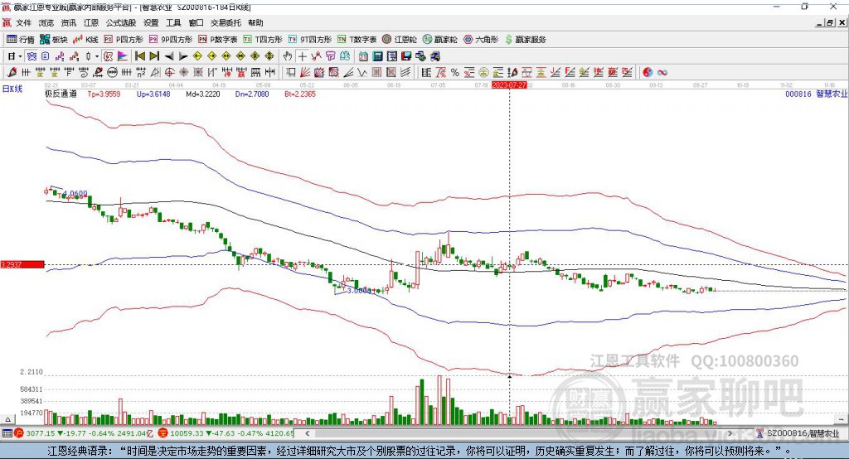
Task: Jump to first bar arrow icon
Action: [139, 56]
